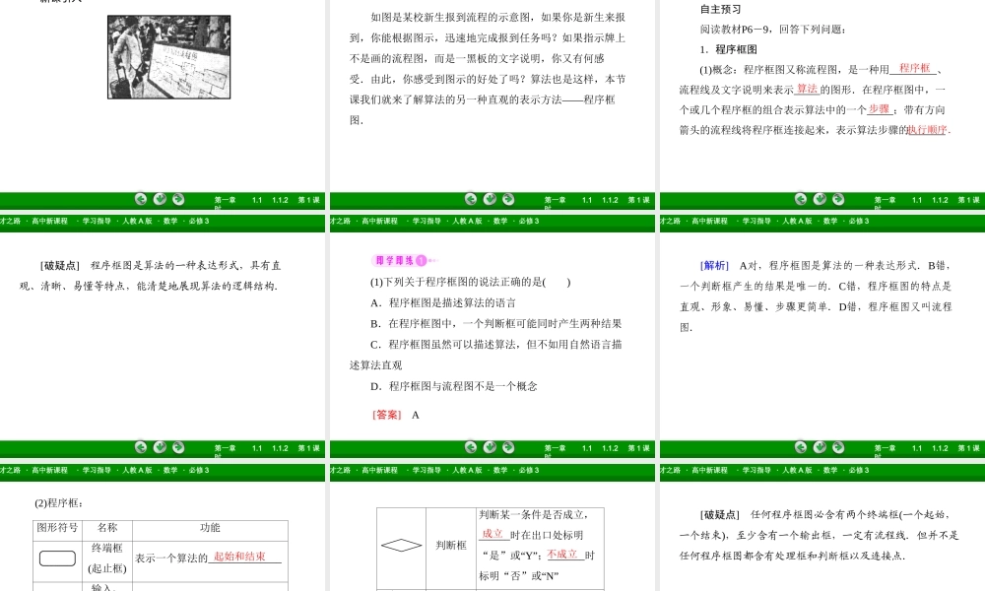Click the photograph on the top-left slide
The image size is (985, 591).
coord(168,56)
